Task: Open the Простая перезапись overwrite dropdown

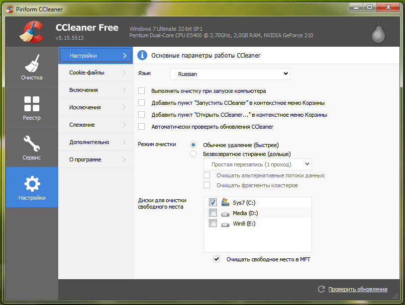Action: 258,164
